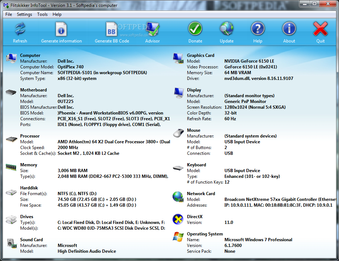The image size is (339, 261).
Task: Click the Memory RAM stick icon
Action: 11,167
